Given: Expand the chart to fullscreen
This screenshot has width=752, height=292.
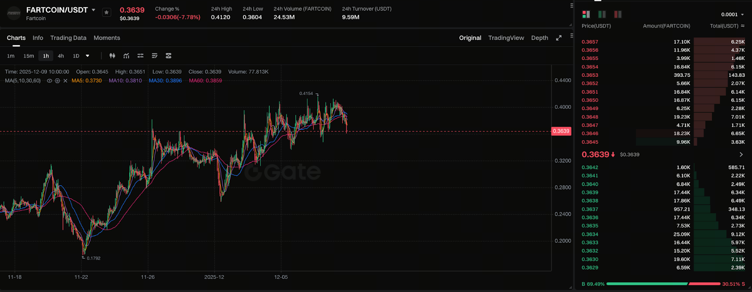Looking at the screenshot, I should coord(559,38).
